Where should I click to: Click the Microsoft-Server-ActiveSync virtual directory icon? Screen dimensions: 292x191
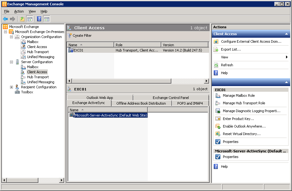pos(72,115)
